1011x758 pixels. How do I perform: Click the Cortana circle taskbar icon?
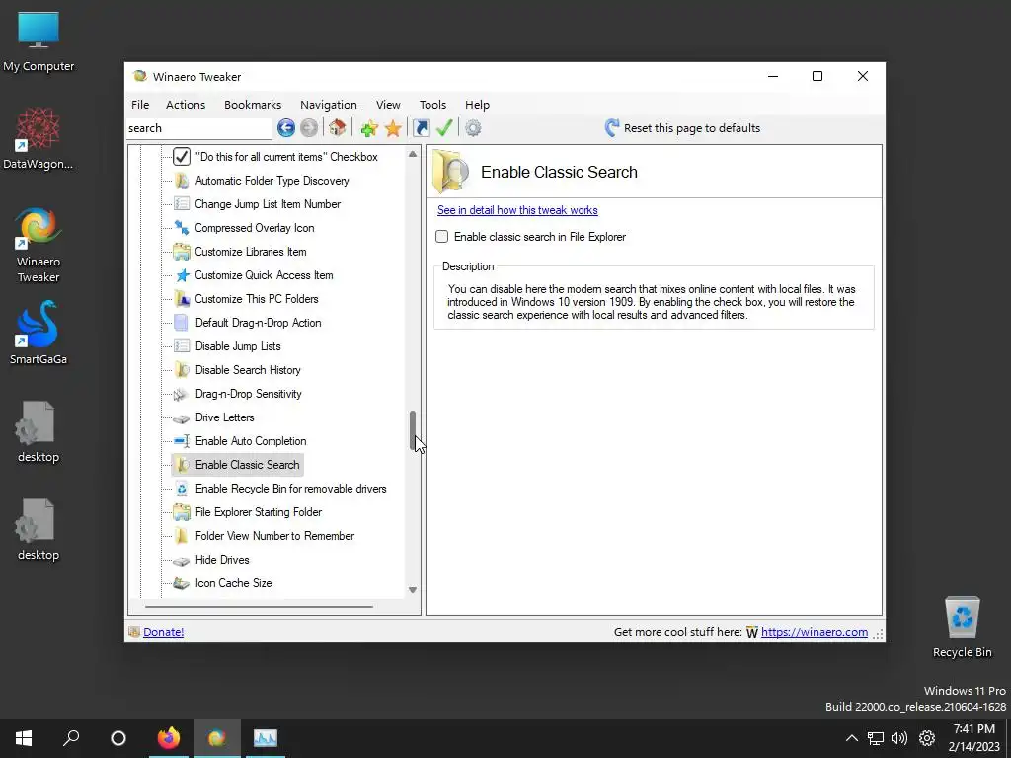click(x=118, y=738)
